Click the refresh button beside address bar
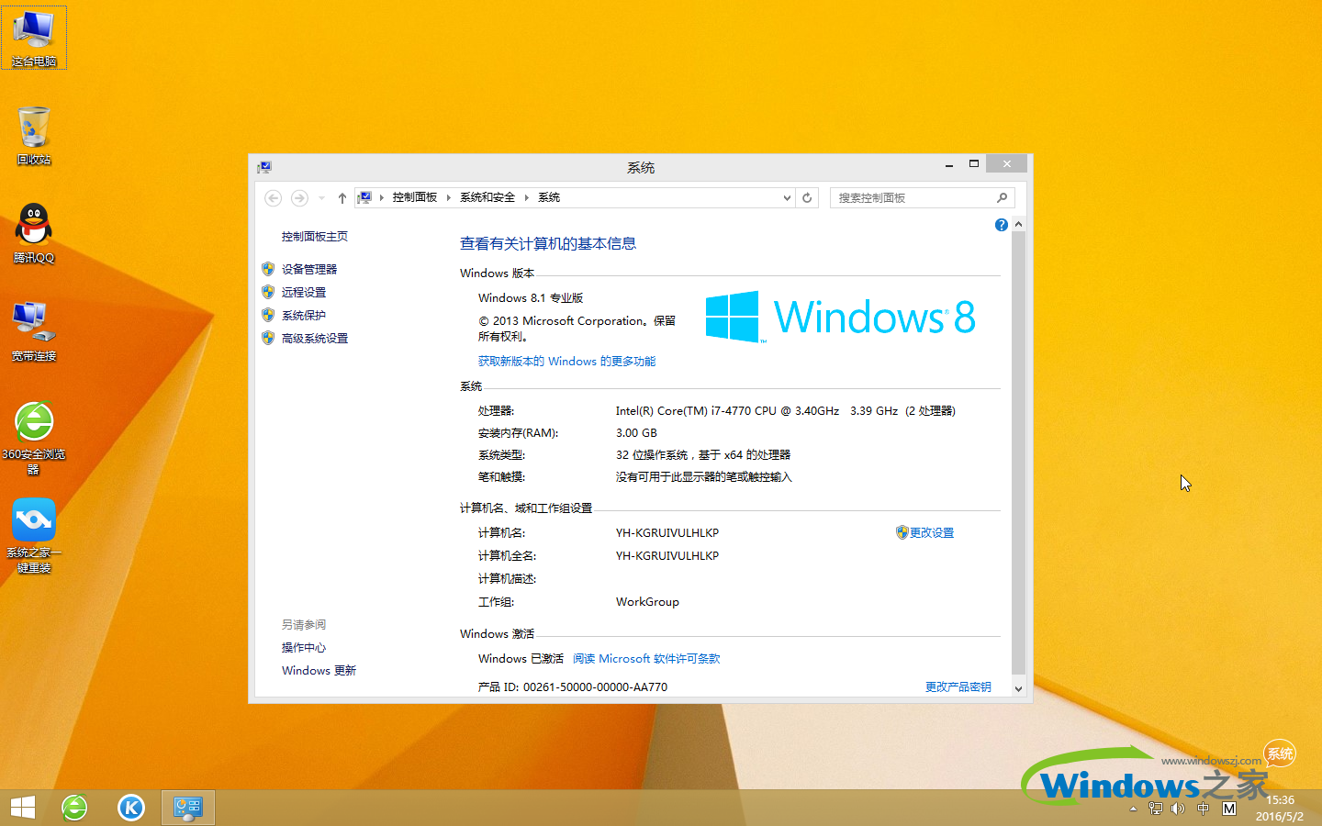The width and height of the screenshot is (1322, 826). (x=807, y=197)
